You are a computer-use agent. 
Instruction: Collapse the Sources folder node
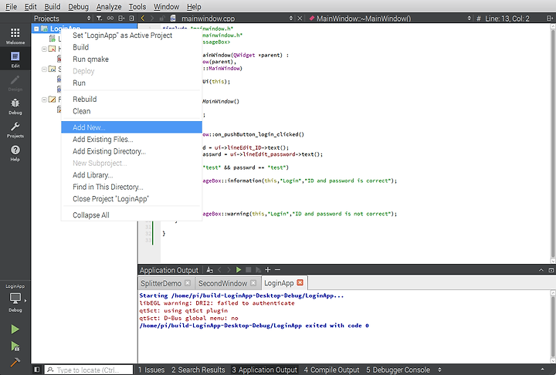44,69
